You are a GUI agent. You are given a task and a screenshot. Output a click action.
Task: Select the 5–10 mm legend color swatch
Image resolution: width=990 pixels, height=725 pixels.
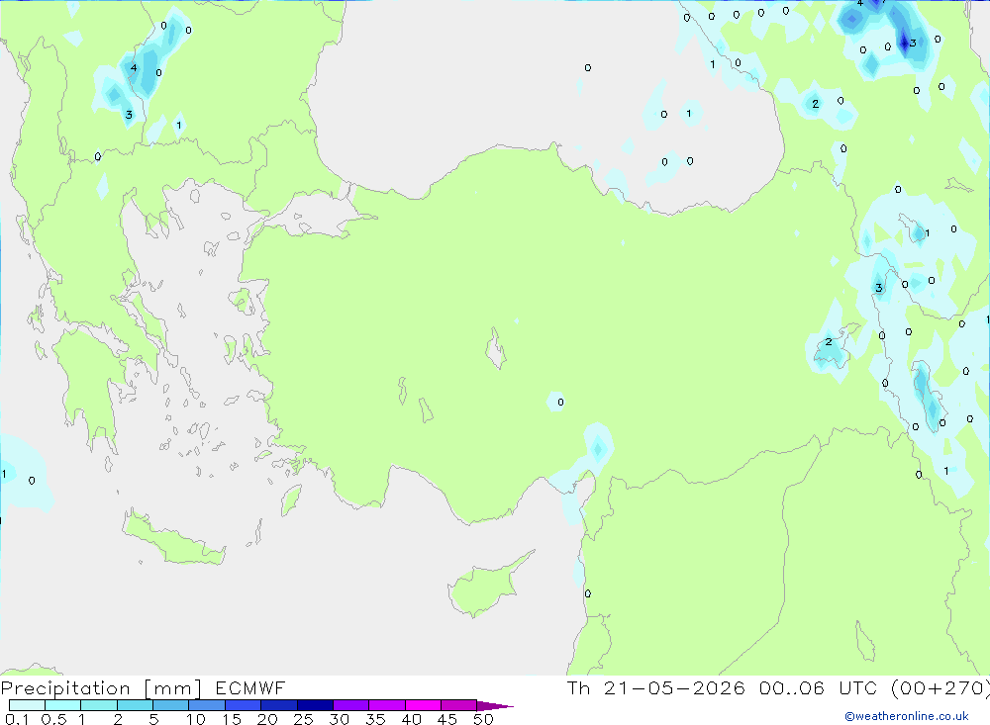[x=171, y=705]
